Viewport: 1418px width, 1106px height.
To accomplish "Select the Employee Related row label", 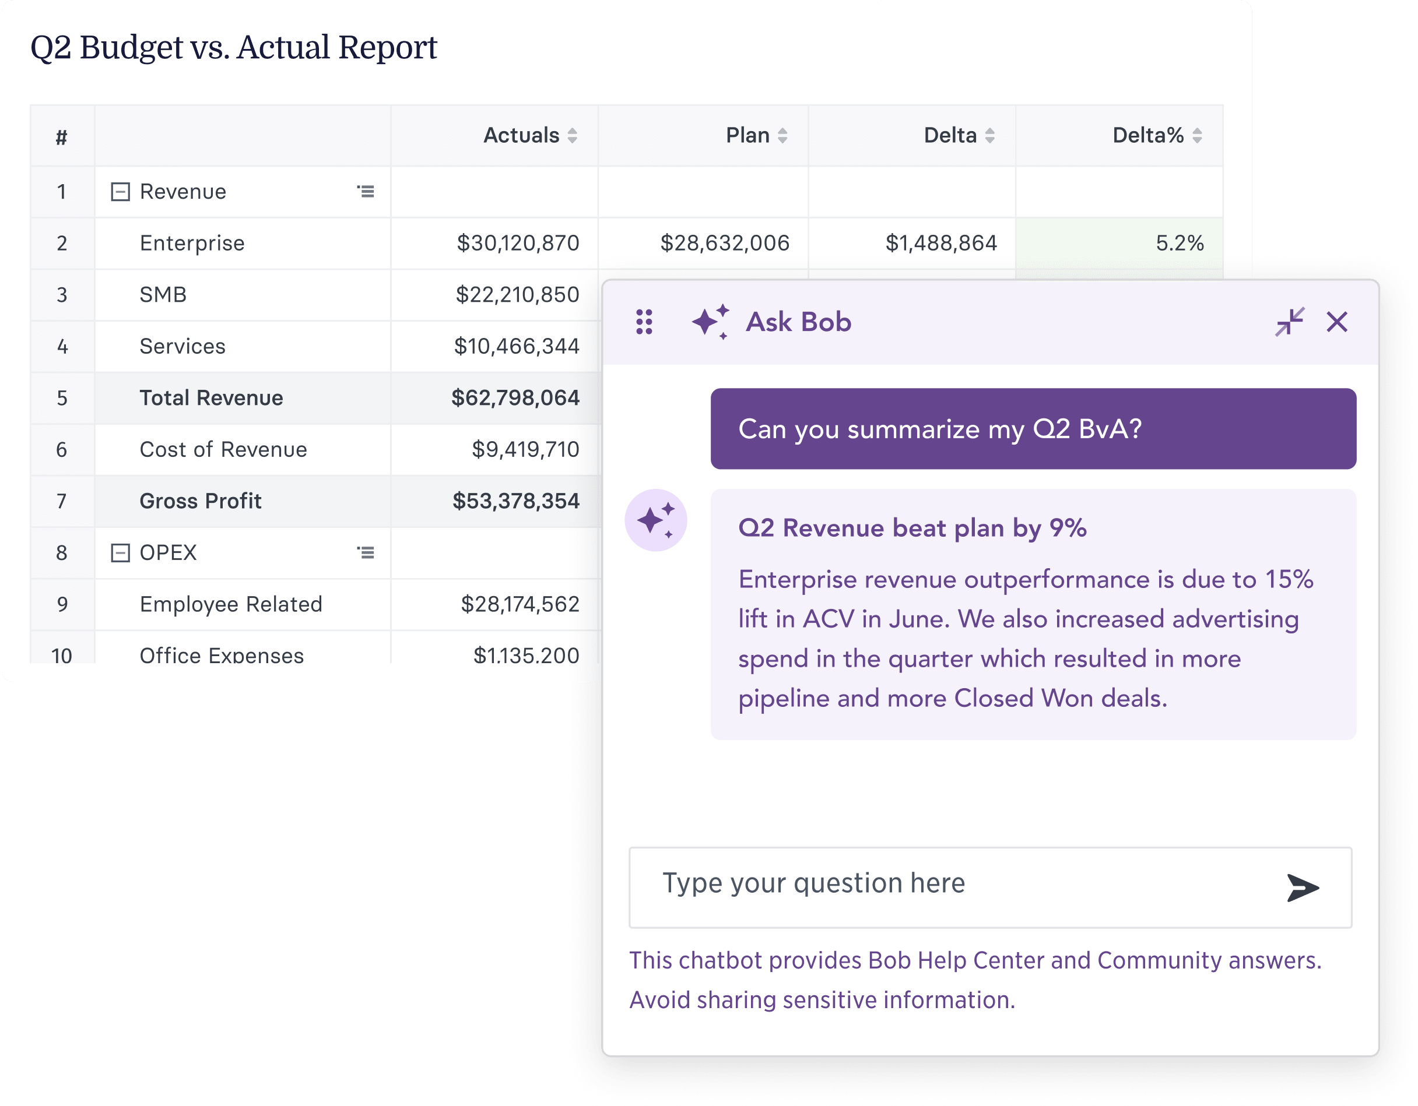I will pyautogui.click(x=231, y=604).
